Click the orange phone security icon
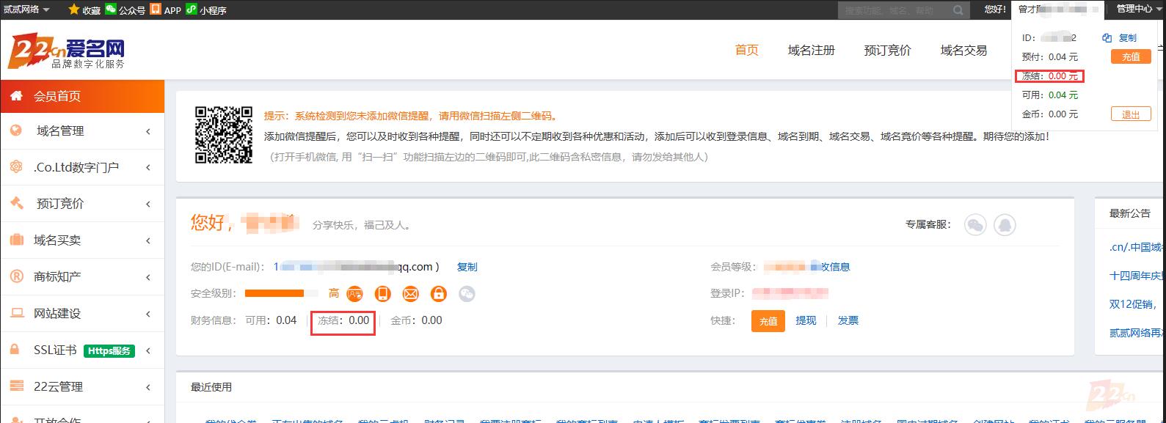 [x=383, y=294]
